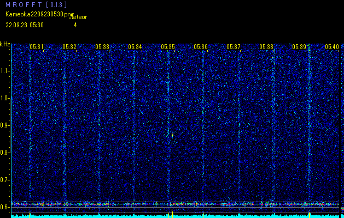This screenshot has height=218, width=344.
Task: Click the meteor label
Action: click(78, 17)
